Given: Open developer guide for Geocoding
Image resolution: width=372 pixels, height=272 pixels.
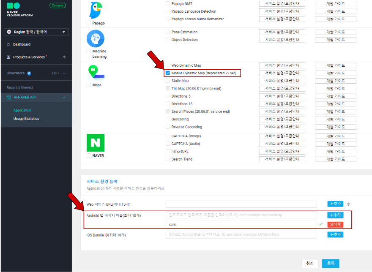Looking at the screenshot, I should (336, 119).
